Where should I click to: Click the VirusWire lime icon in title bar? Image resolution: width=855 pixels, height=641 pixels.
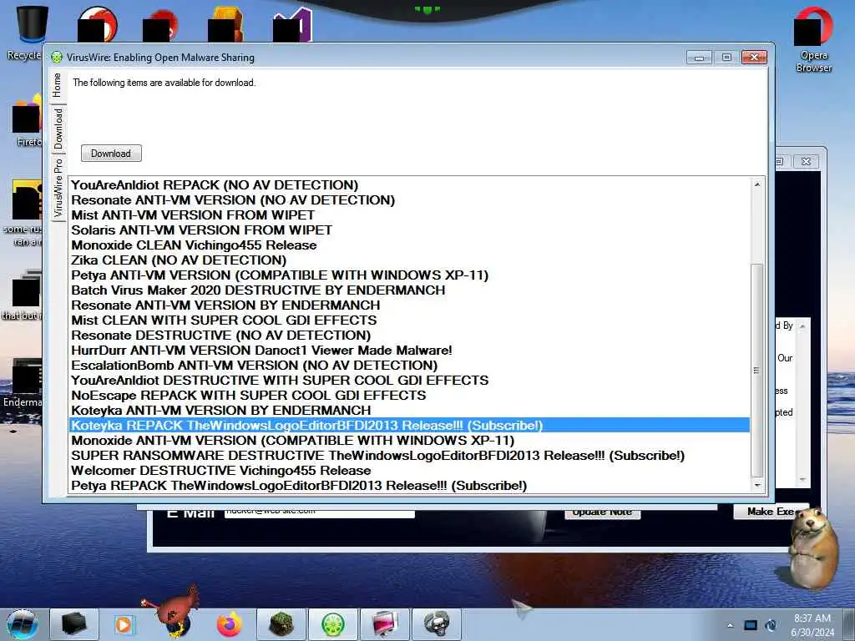coord(57,58)
